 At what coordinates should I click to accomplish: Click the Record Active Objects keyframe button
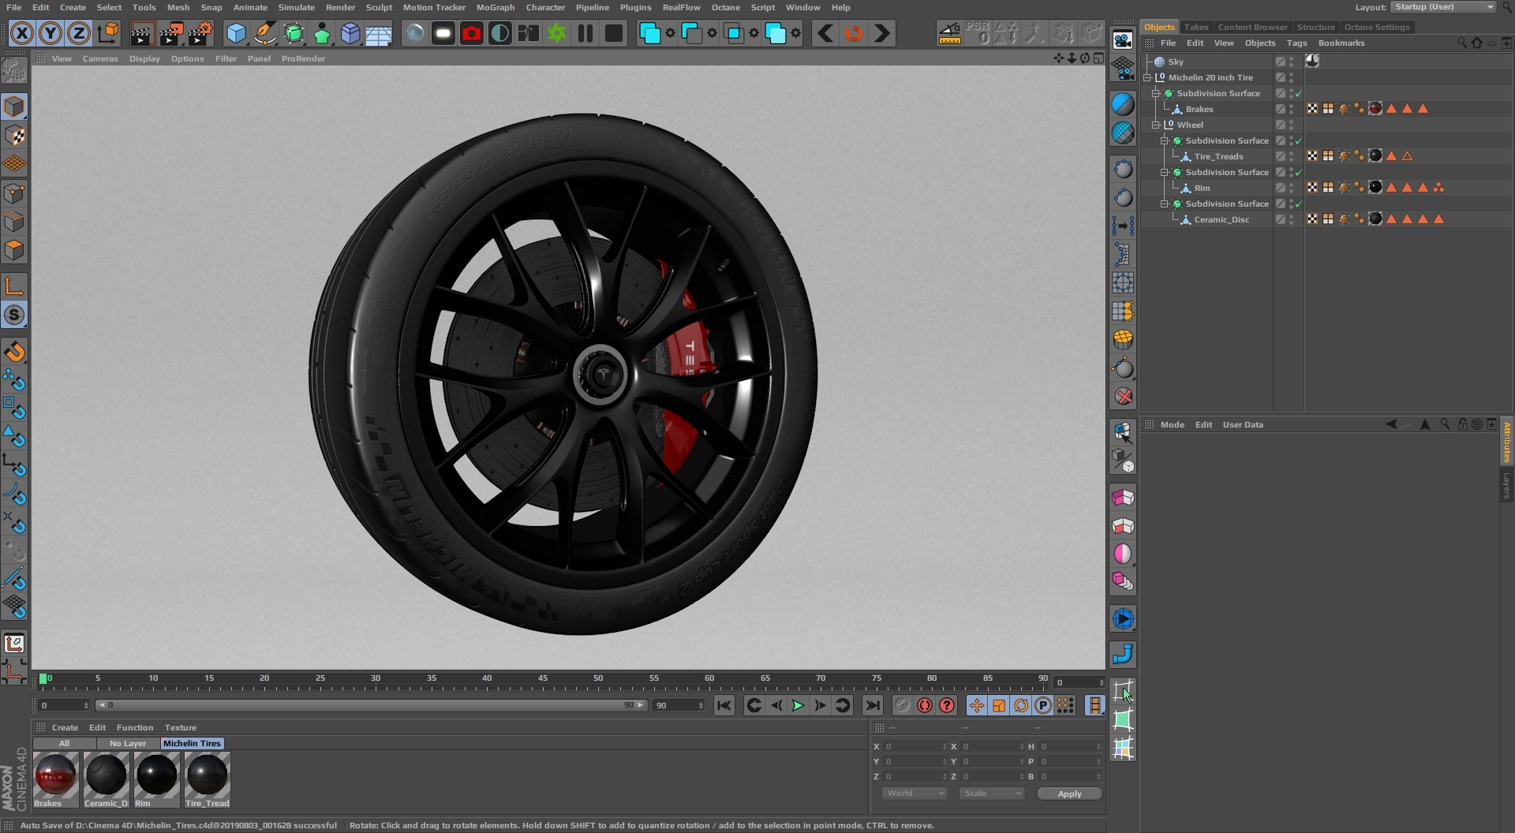click(x=903, y=705)
